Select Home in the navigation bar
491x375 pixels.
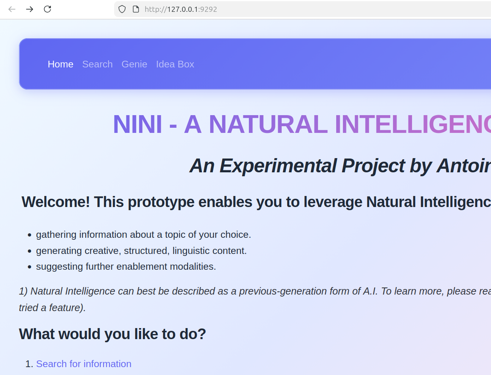click(60, 64)
